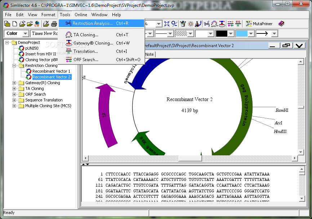This screenshot has width=312, height=219.
Task: Switch to the Note tab
Action: coord(150,54)
